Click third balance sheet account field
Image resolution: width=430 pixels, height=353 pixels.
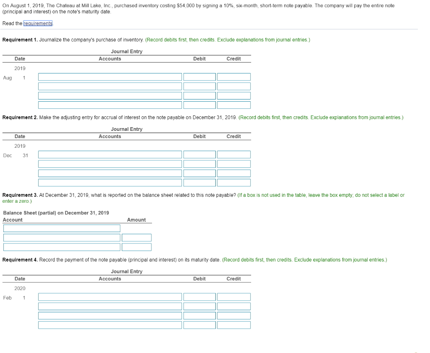click(x=62, y=247)
